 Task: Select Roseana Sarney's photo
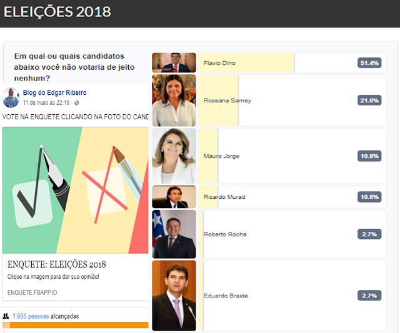click(174, 100)
